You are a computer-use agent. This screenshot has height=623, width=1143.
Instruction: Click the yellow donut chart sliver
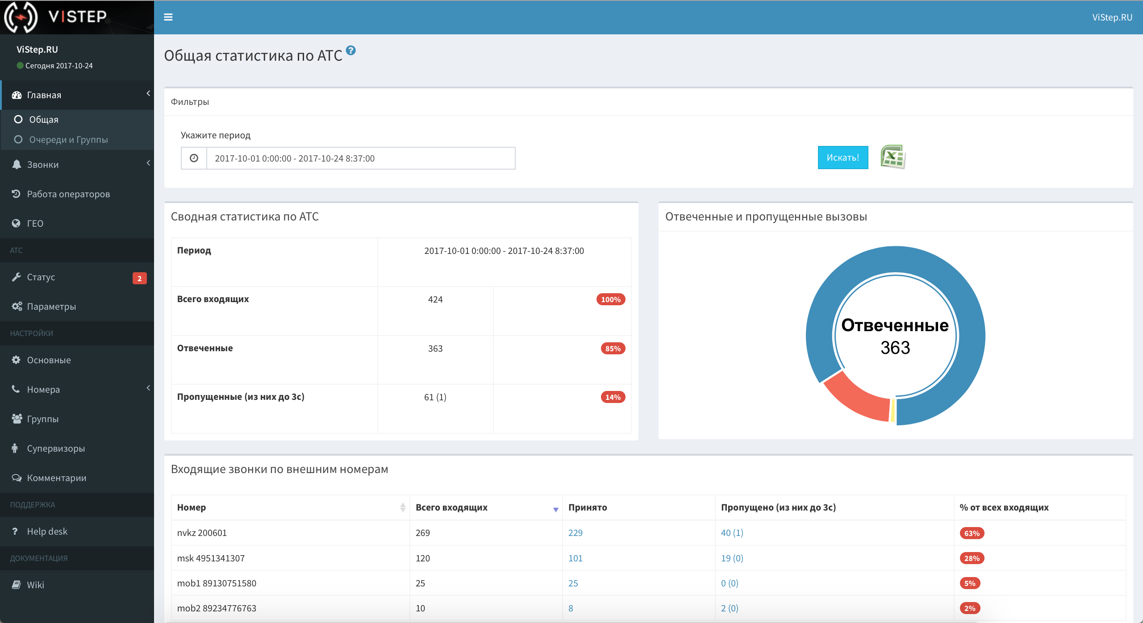point(893,411)
